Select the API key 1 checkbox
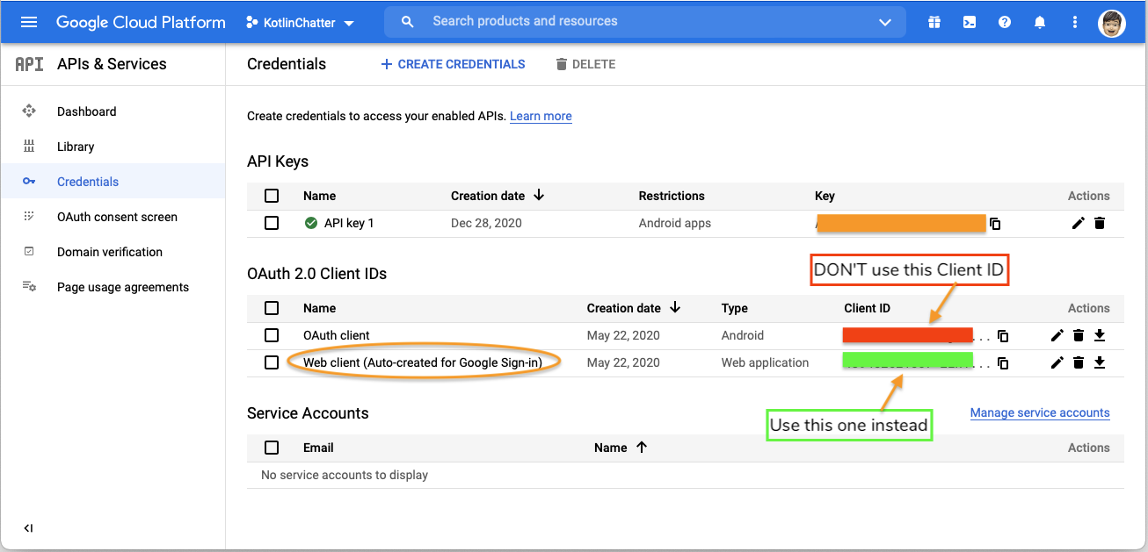The width and height of the screenshot is (1148, 552). pos(272,223)
